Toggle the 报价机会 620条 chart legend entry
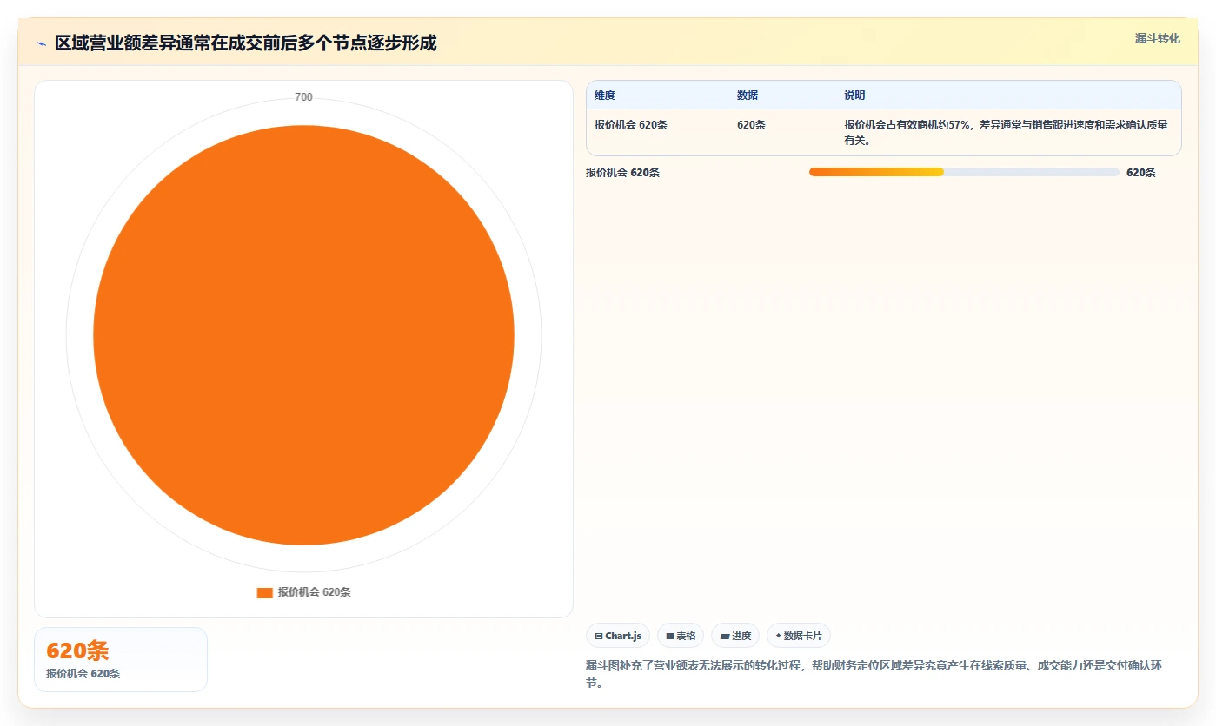 (303, 592)
